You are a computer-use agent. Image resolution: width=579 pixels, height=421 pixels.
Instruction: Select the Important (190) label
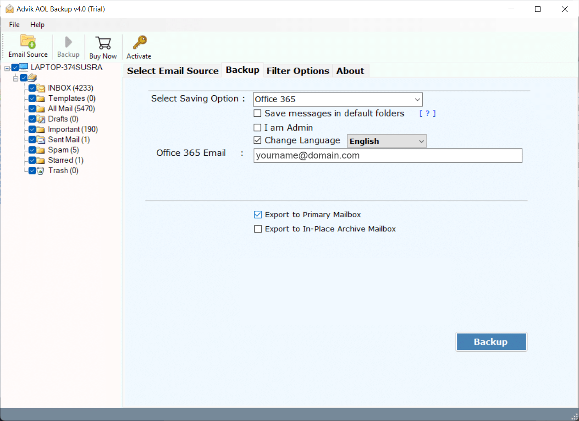[73, 129]
